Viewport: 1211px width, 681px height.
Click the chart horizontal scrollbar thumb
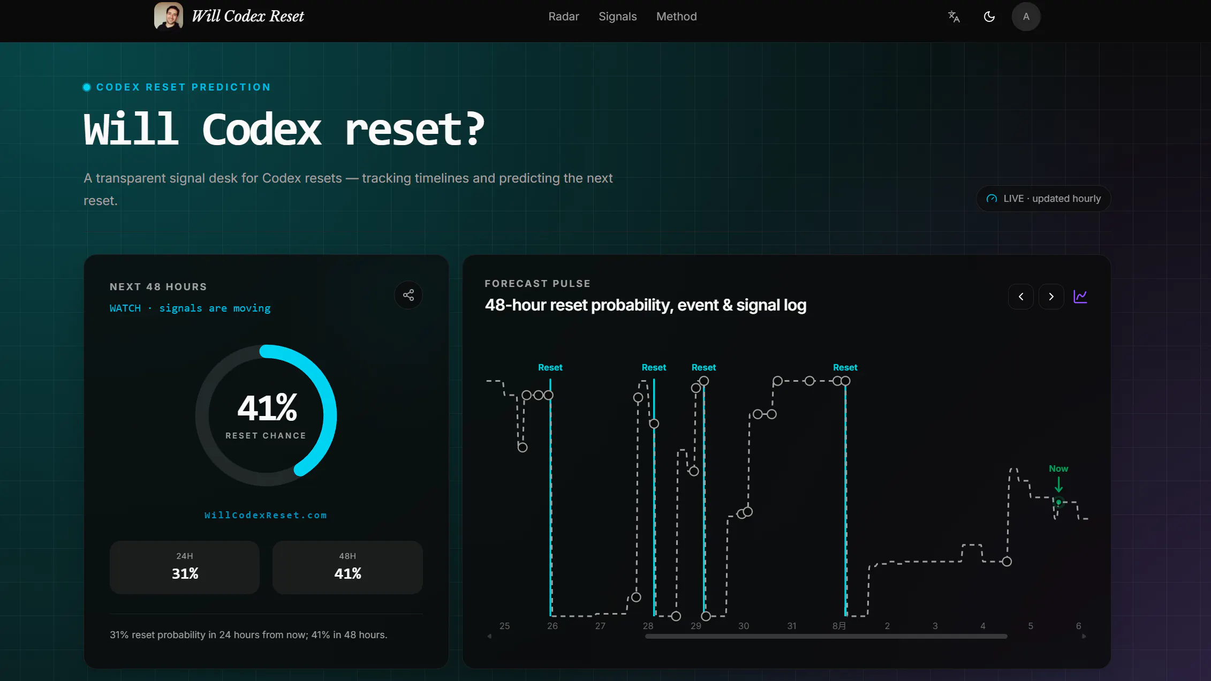[826, 637]
